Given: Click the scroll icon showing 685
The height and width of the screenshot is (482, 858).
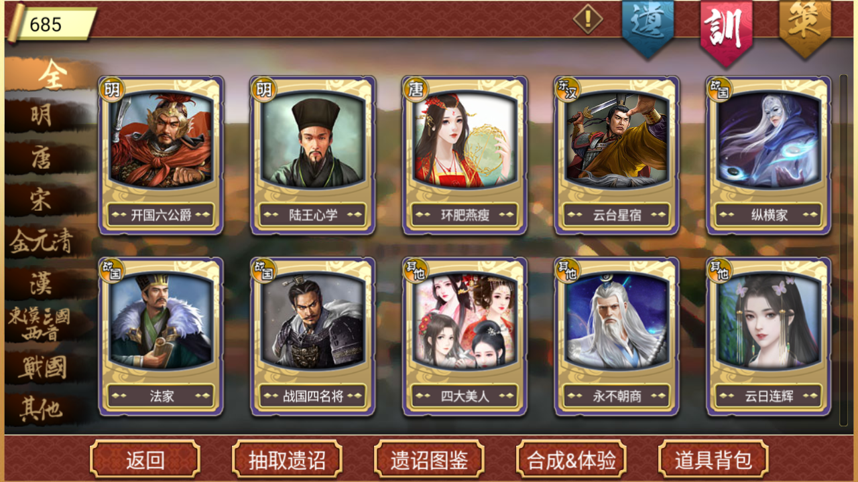Looking at the screenshot, I should (52, 24).
